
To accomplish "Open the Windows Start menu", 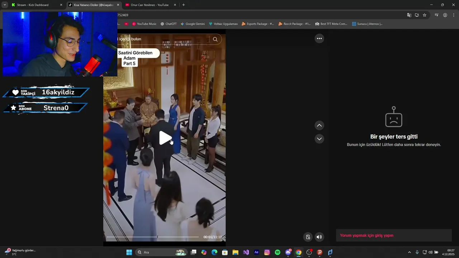I will 129,252.
